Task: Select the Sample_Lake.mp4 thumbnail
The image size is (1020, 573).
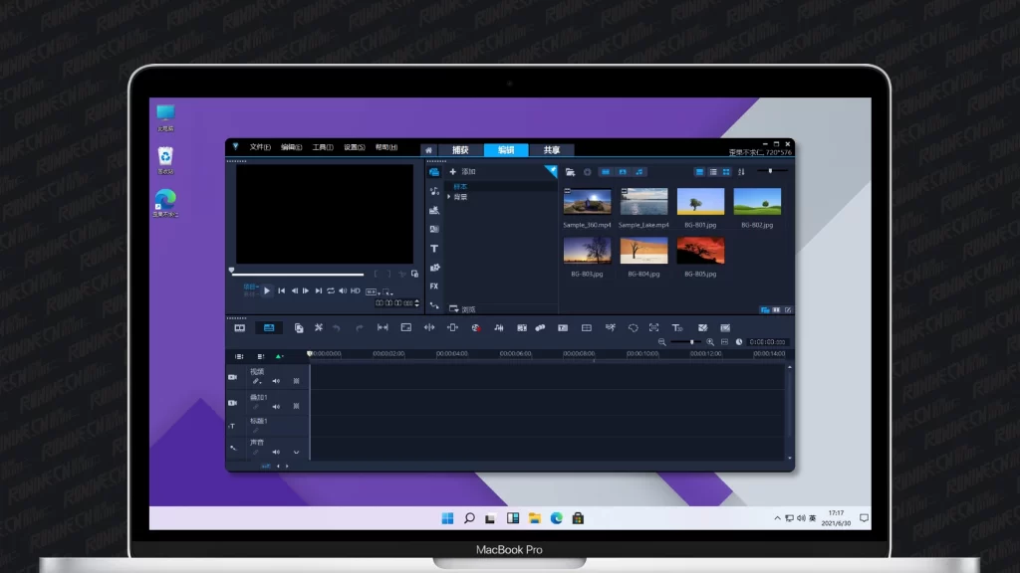Action: click(x=643, y=202)
